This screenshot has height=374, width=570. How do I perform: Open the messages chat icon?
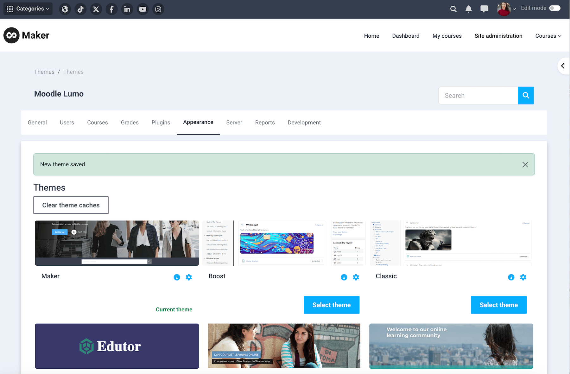484,9
